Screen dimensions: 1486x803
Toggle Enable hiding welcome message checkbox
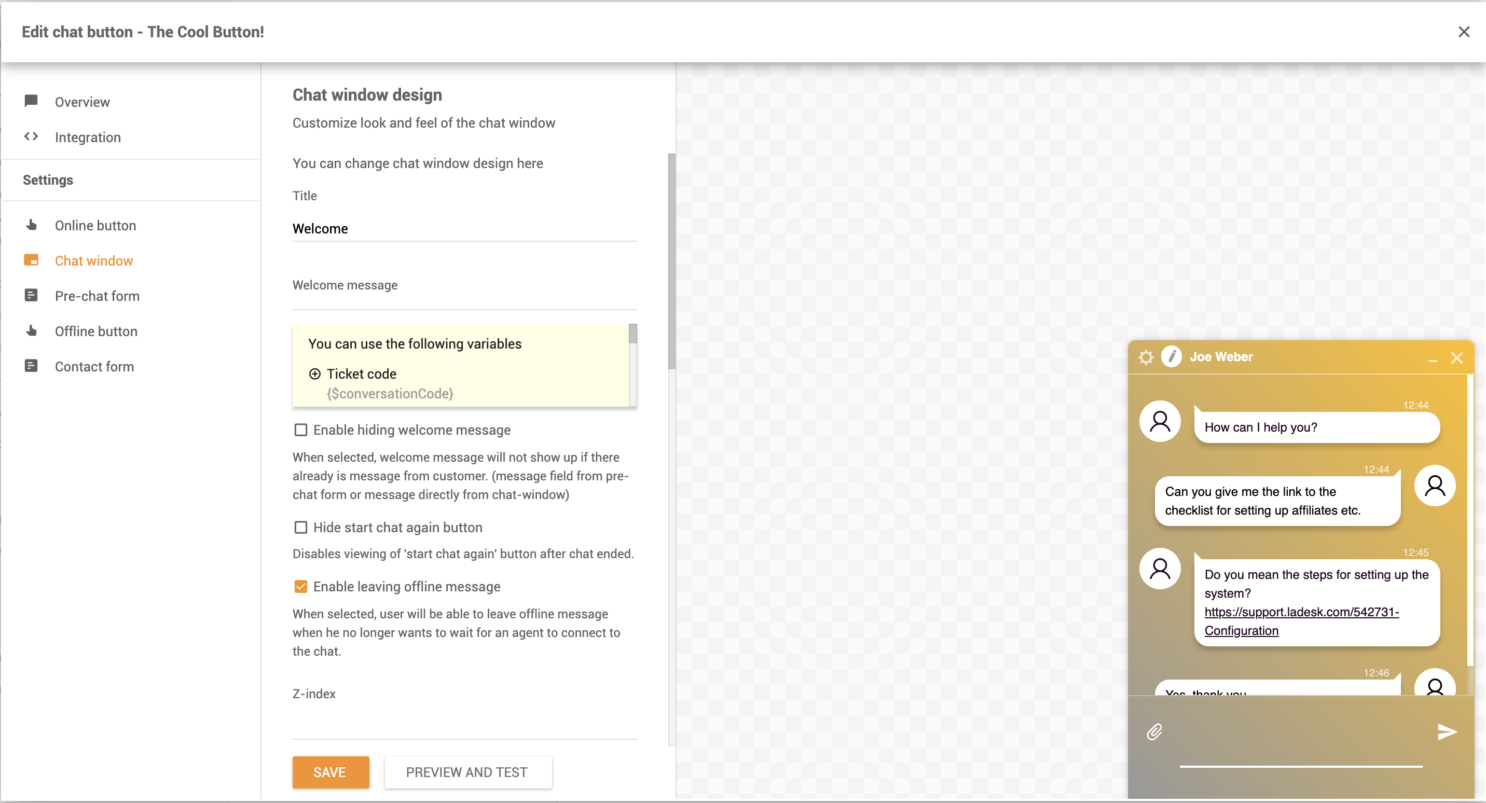pyautogui.click(x=299, y=429)
